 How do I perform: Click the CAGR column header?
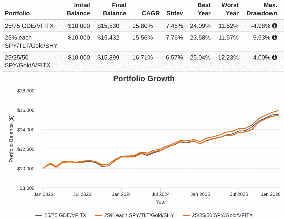pyautogui.click(x=151, y=13)
